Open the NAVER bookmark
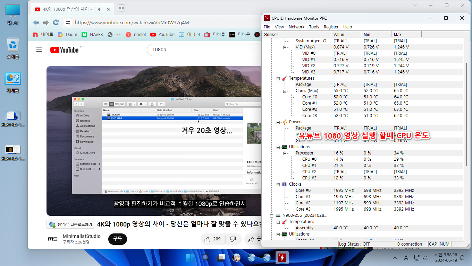The image size is (472, 266). tap(92, 35)
